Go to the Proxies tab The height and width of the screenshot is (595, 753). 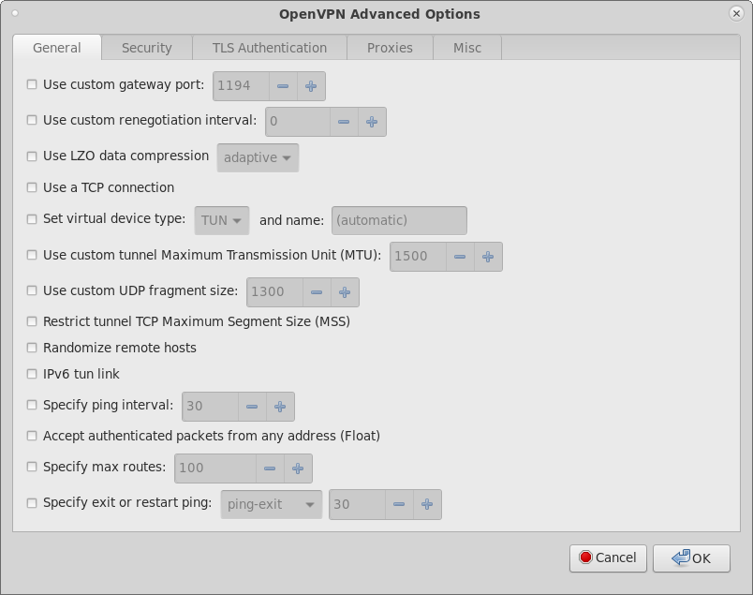(x=390, y=48)
